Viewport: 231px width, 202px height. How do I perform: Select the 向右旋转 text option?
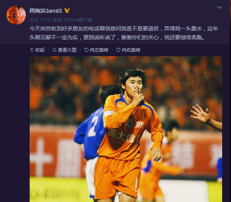tap(131, 50)
